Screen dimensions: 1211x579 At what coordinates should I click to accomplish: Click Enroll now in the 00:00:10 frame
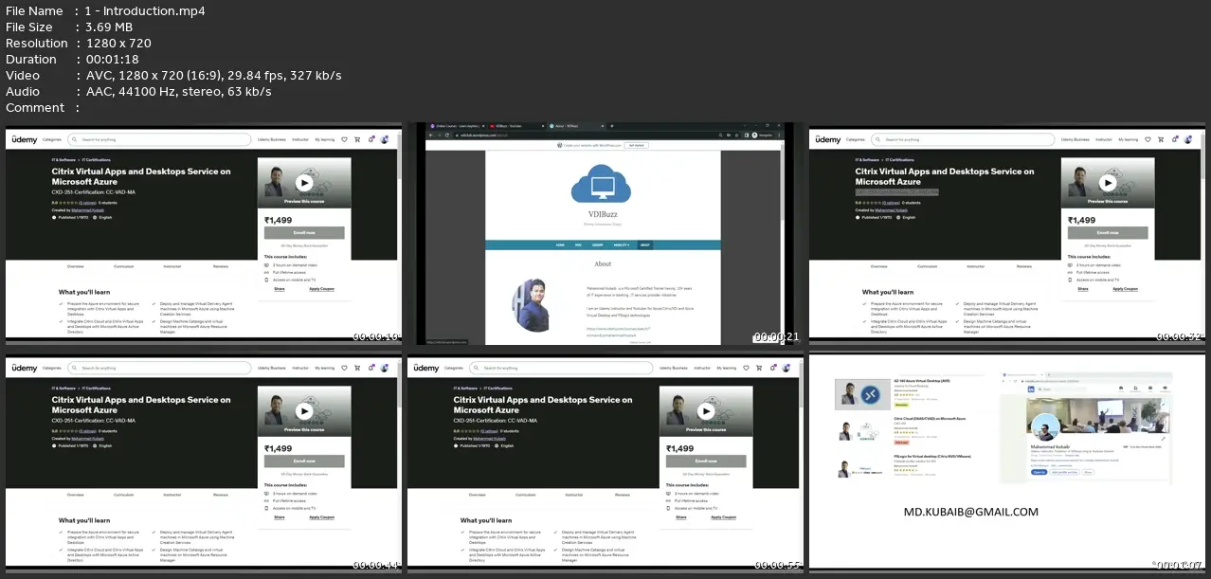click(x=304, y=232)
